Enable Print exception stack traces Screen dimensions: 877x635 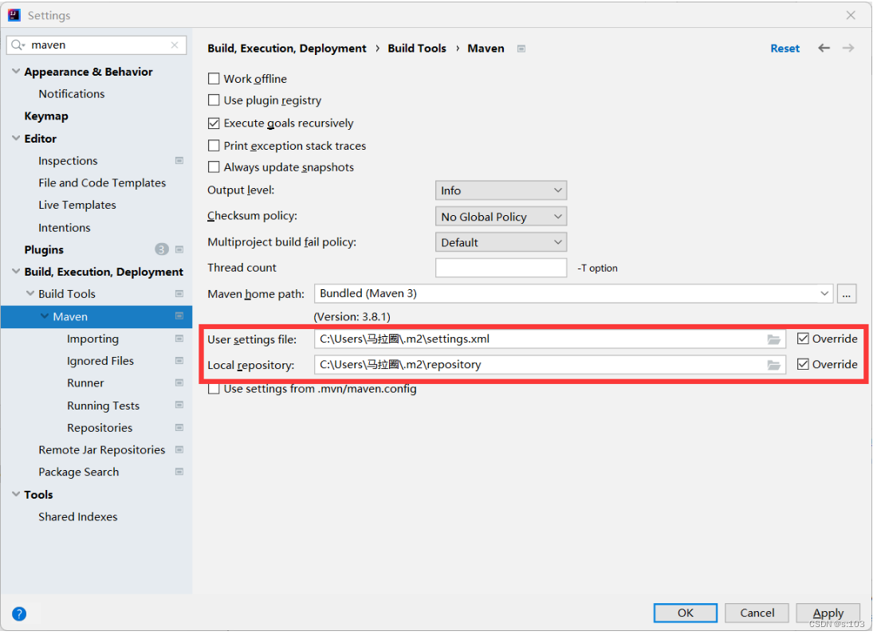click(214, 147)
